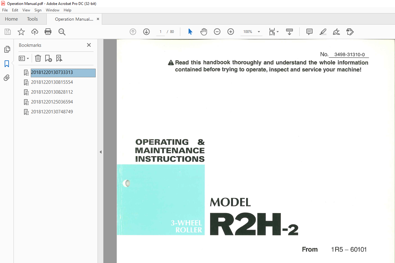Select the Highlight text tool
The height and width of the screenshot is (263, 395).
point(323,32)
